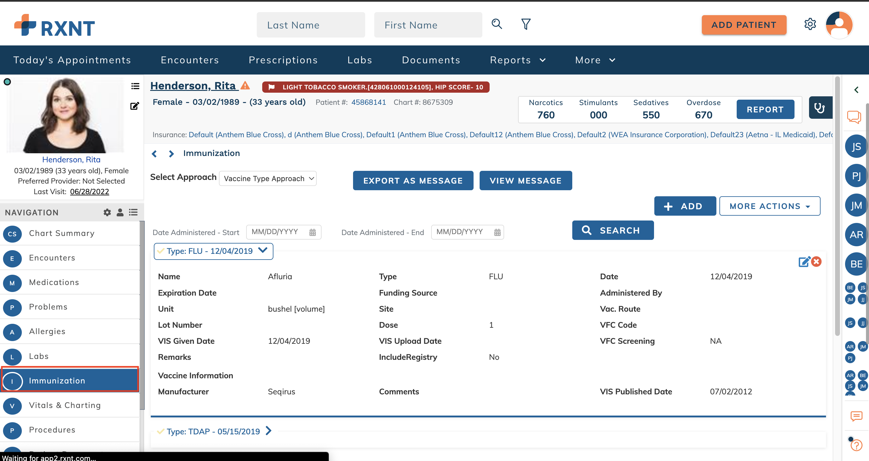The image size is (869, 461).
Task: Click EXPORT AS MESSAGE button
Action: (413, 181)
